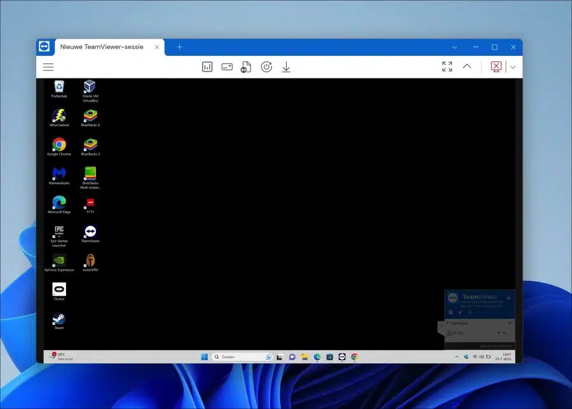Screen dimensions: 572x409
Task: Click the TeamViewer logo in the title bar
Action: pos(44,46)
